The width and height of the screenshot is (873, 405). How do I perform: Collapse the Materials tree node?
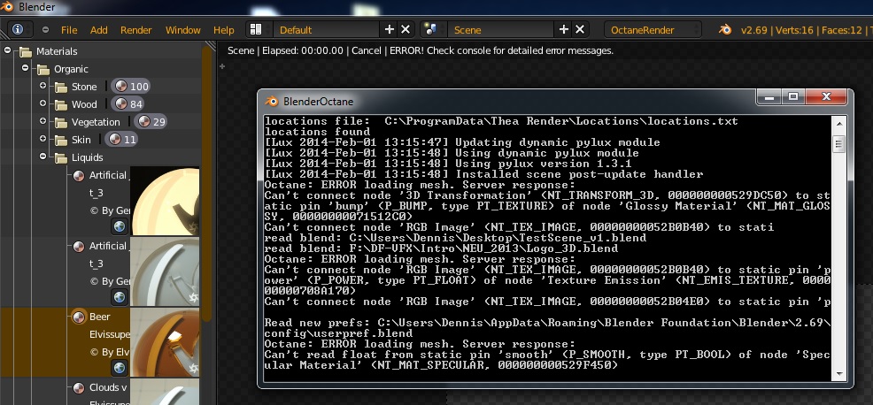coord(7,50)
